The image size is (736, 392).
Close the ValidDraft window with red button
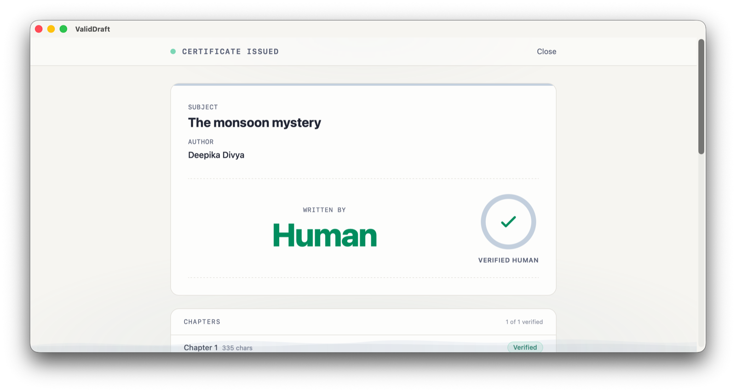(x=39, y=29)
